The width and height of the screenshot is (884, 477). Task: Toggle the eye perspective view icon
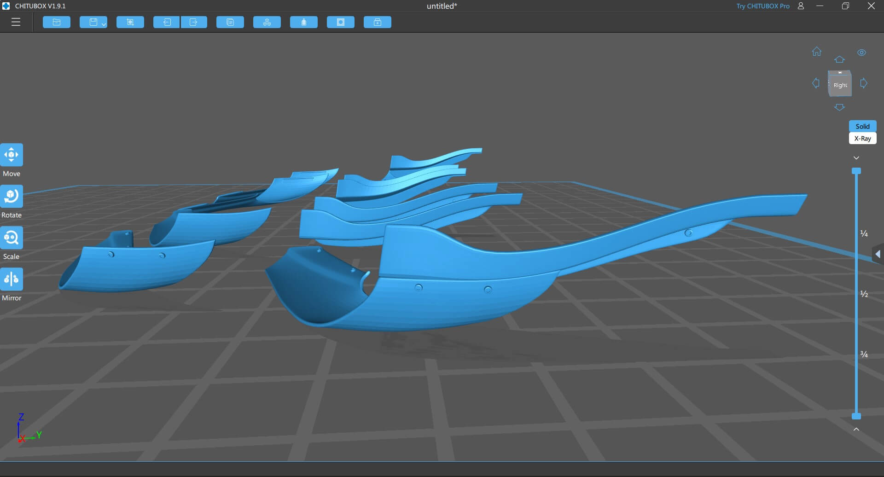click(861, 52)
